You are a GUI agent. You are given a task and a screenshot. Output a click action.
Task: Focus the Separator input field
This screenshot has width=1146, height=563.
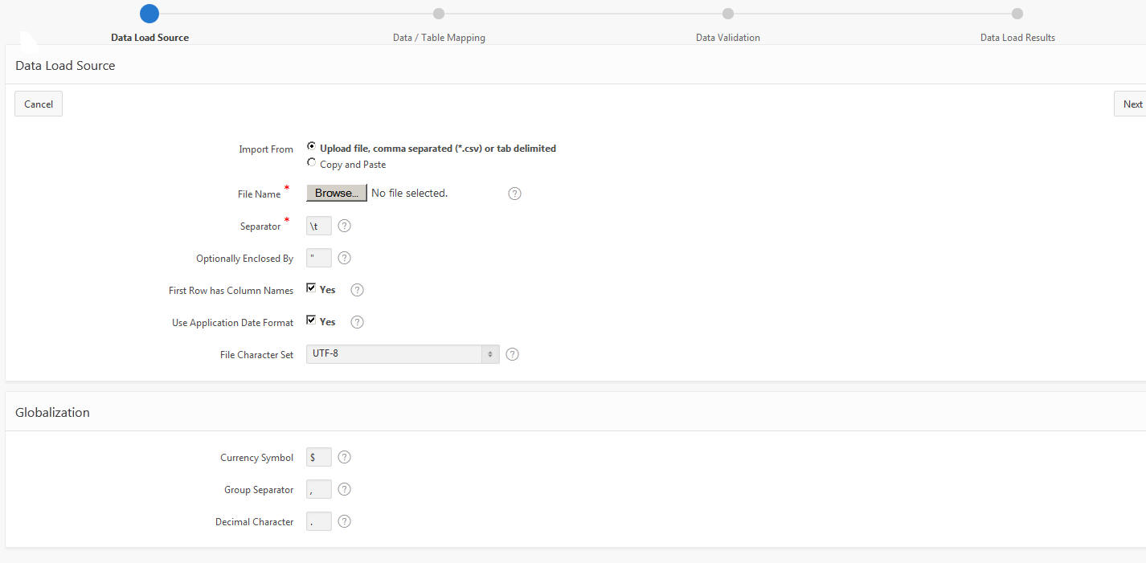point(319,226)
